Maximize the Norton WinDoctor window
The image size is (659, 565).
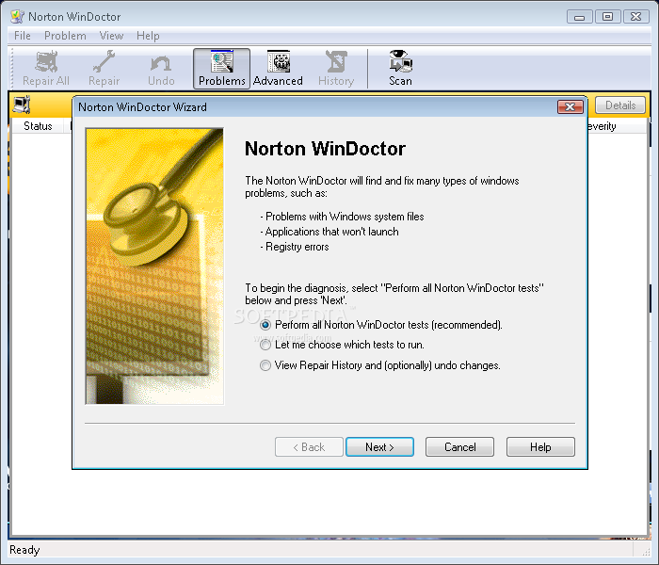[x=608, y=17]
